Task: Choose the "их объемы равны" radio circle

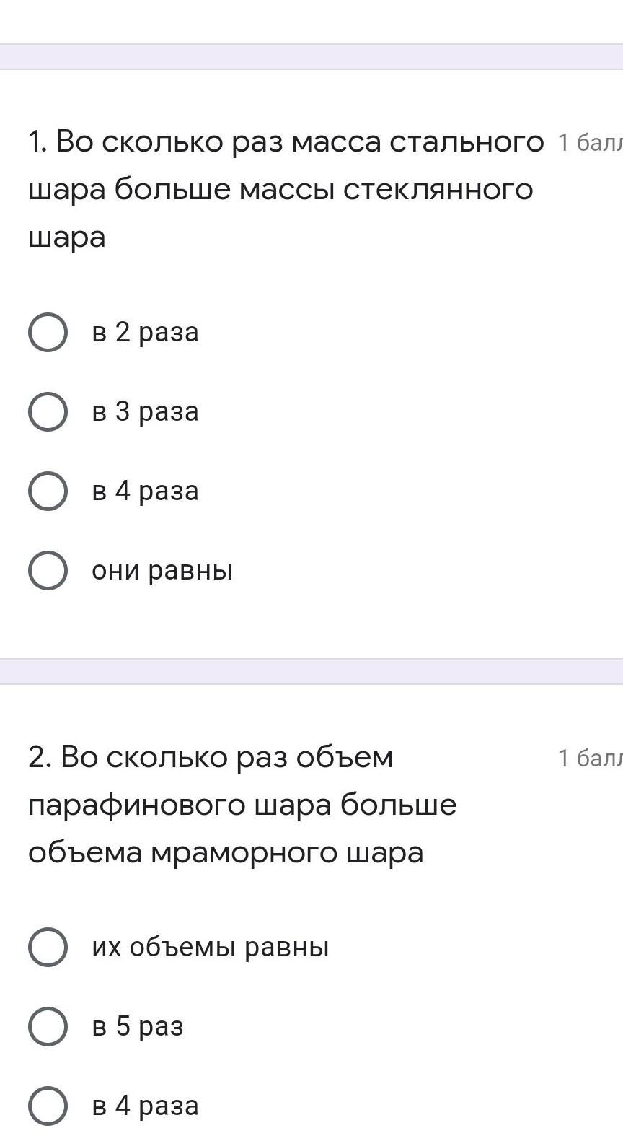Action: click(x=48, y=947)
